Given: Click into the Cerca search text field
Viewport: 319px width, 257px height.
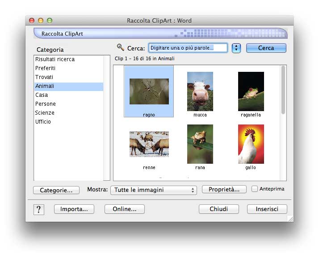Looking at the screenshot, I should [x=188, y=48].
